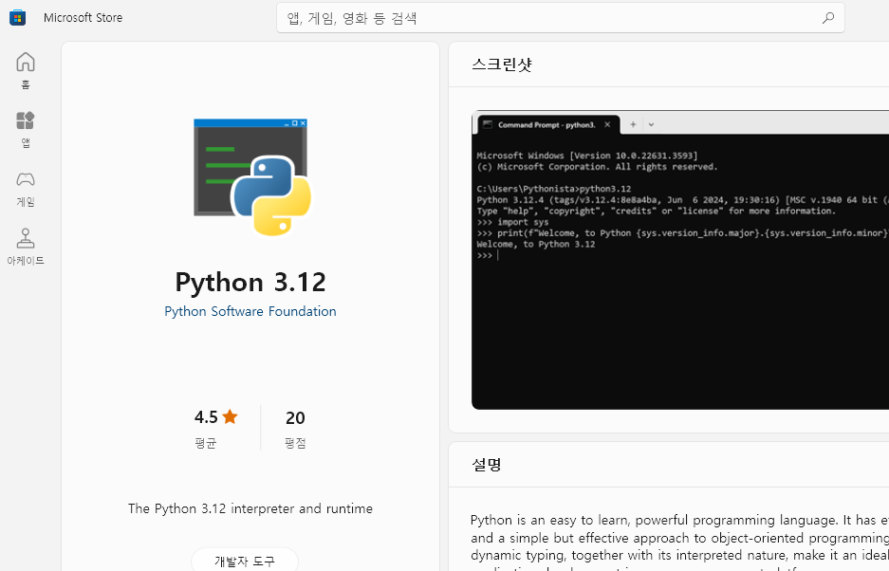The width and height of the screenshot is (889, 571).
Task: Click the Microsoft Store logo icon
Action: pos(18,18)
